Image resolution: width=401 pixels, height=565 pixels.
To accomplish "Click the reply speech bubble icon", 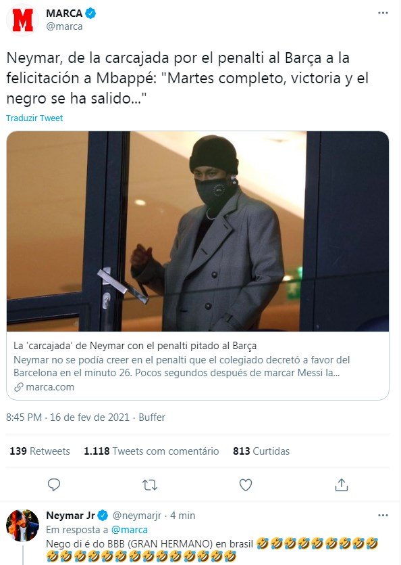I will pyautogui.click(x=54, y=484).
